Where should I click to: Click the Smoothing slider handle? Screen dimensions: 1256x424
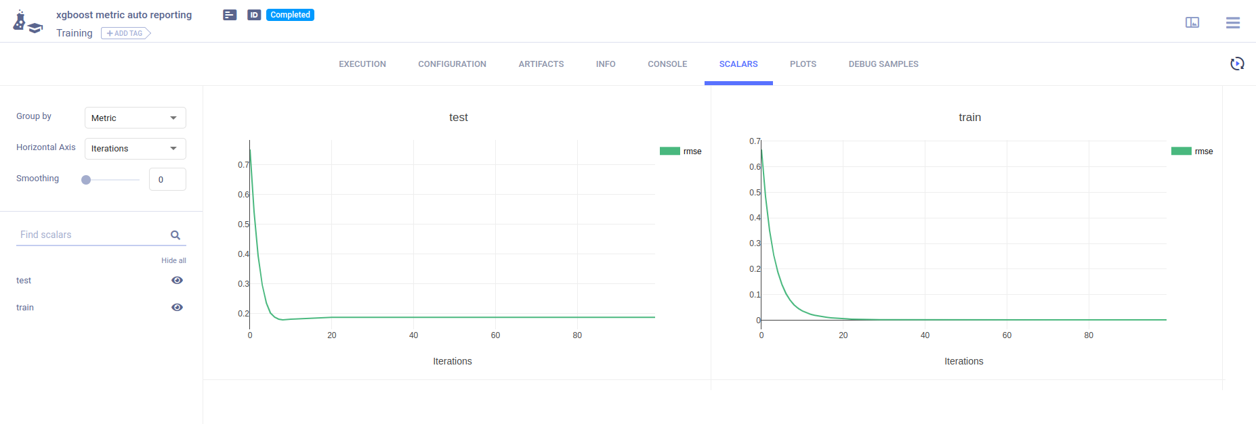[x=86, y=180]
